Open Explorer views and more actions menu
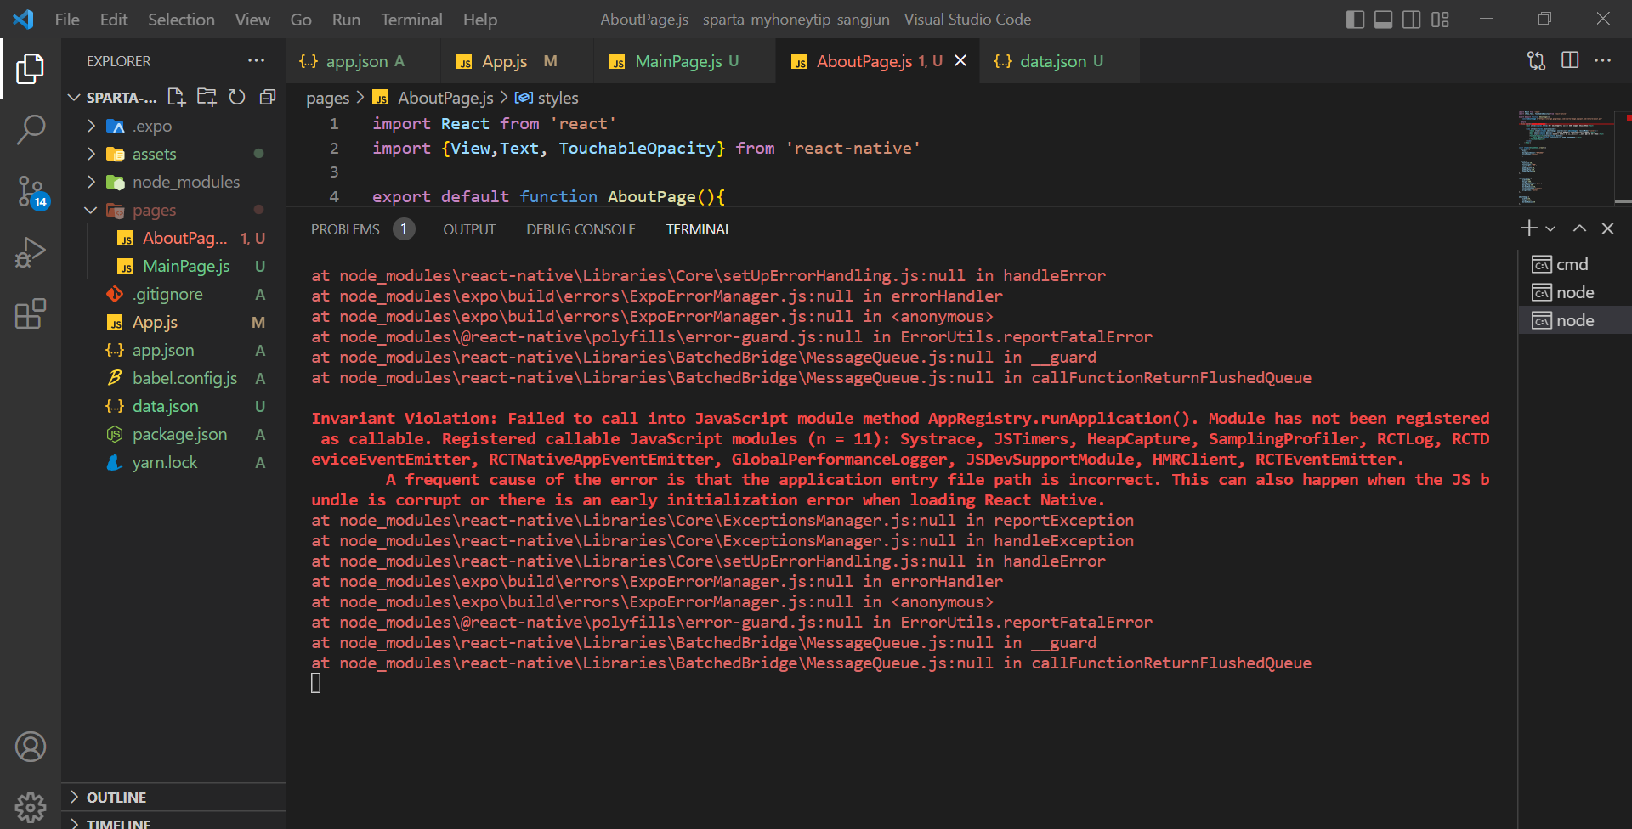The image size is (1632, 829). (256, 61)
